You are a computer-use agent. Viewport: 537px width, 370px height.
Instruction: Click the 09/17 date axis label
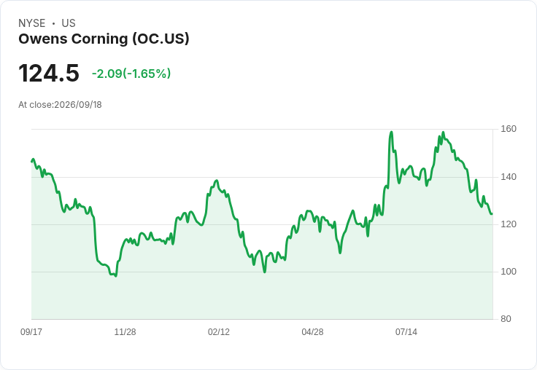coord(31,331)
